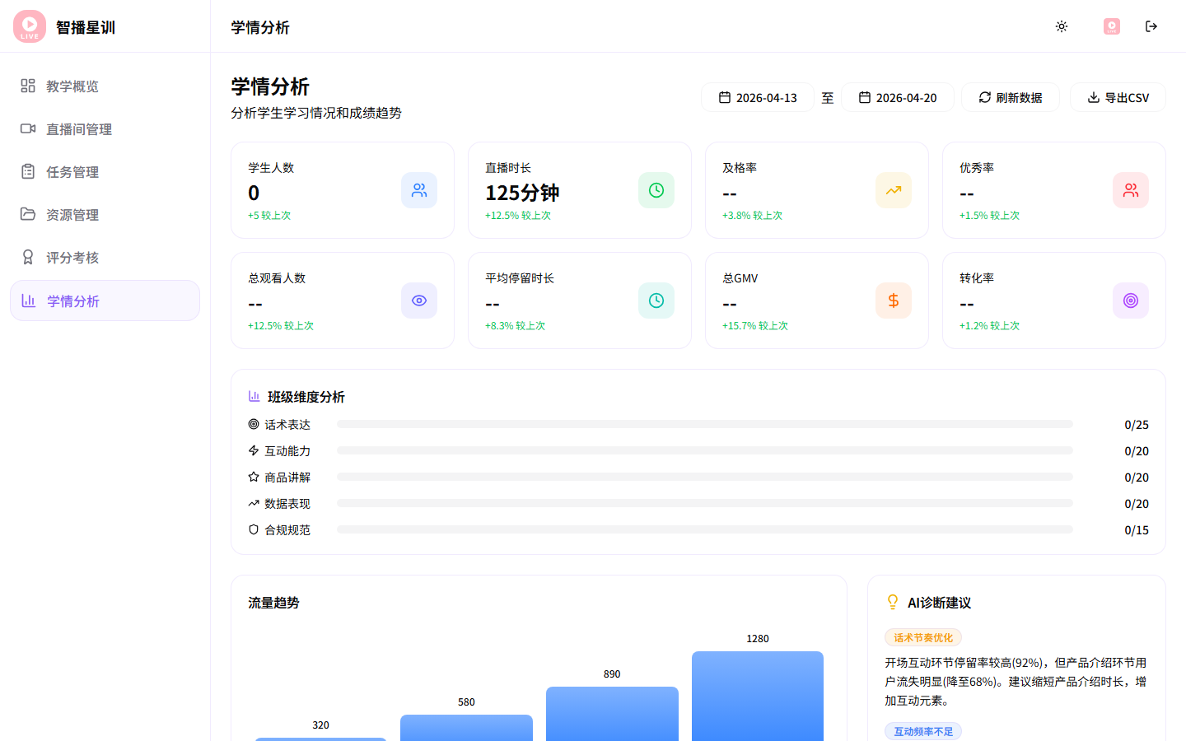Click the green clock icon on 直播时长 card
1186x741 pixels.
pyautogui.click(x=656, y=190)
